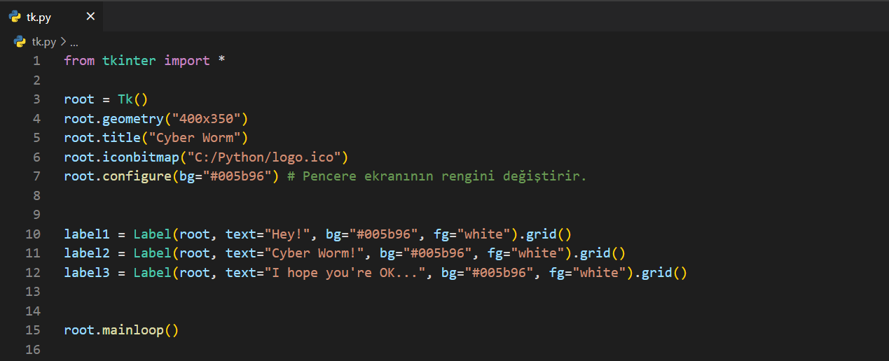Click the Python icon in the breadcrumb bar

tap(20, 42)
